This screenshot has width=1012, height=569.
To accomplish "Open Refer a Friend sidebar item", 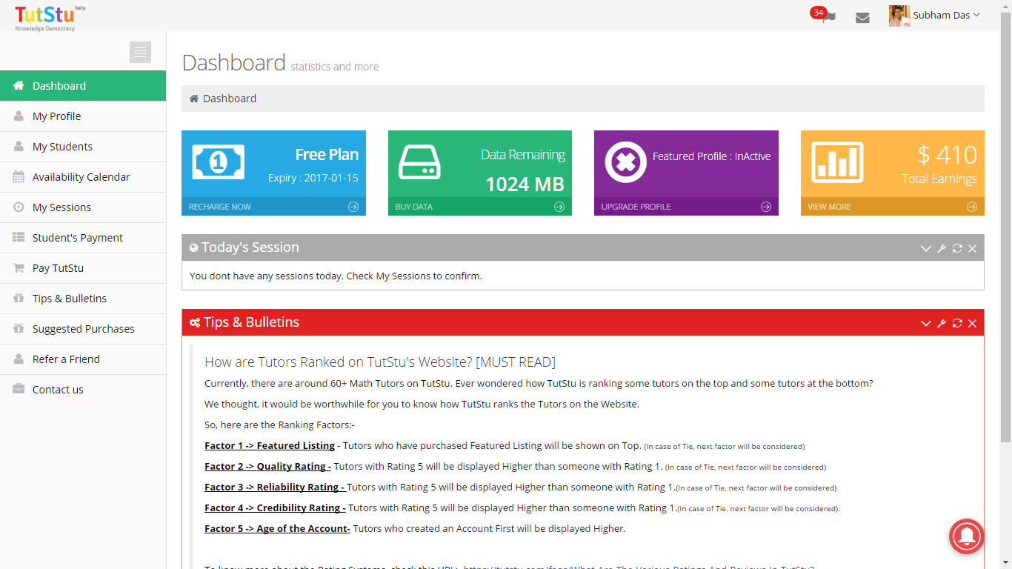I will pyautogui.click(x=83, y=359).
